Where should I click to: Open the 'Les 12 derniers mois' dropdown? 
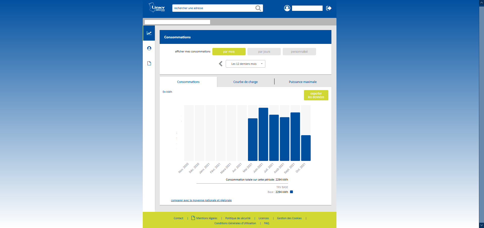pyautogui.click(x=245, y=64)
